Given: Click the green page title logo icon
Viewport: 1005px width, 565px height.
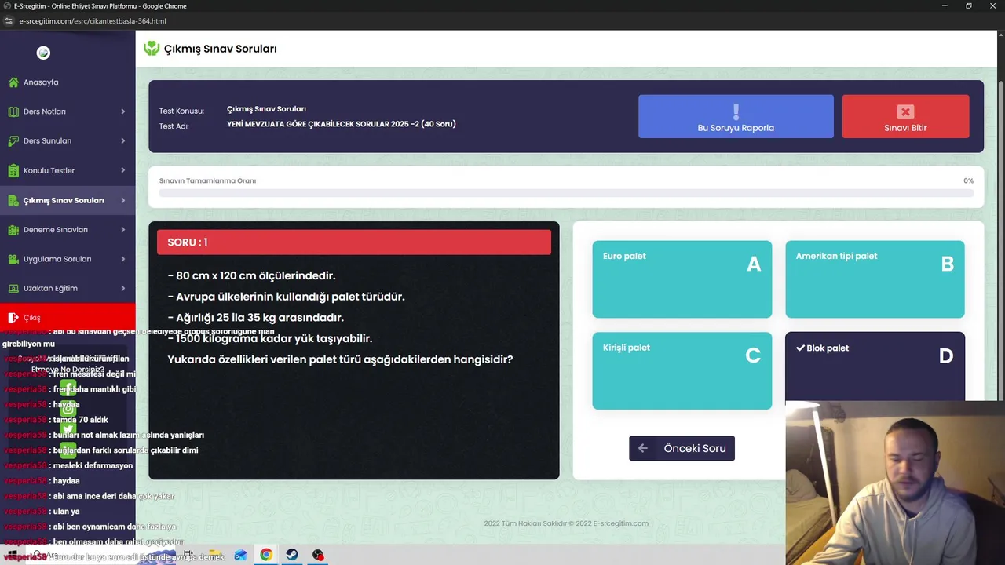Looking at the screenshot, I should click(152, 49).
